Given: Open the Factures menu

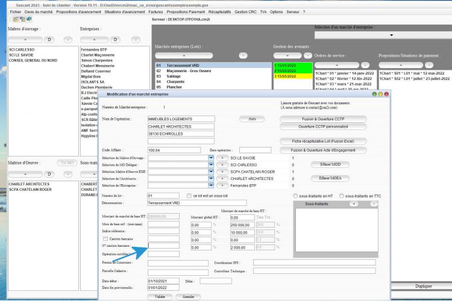Looking at the screenshot, I should [155, 12].
